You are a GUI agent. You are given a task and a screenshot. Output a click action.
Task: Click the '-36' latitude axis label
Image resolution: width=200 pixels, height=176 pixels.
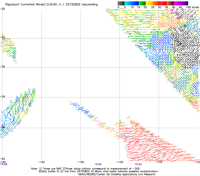[2, 96]
